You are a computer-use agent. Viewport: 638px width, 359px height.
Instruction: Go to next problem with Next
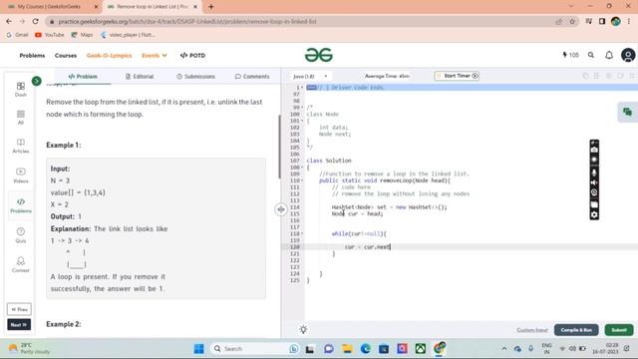pos(19,325)
